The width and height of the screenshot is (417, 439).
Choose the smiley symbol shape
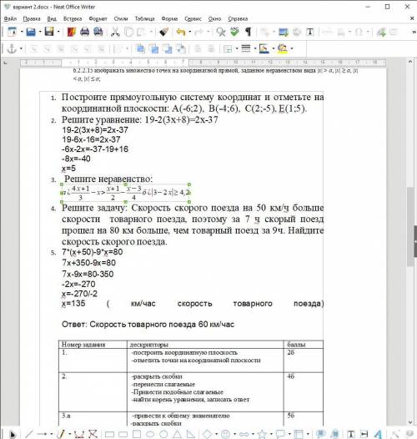coord(225,434)
